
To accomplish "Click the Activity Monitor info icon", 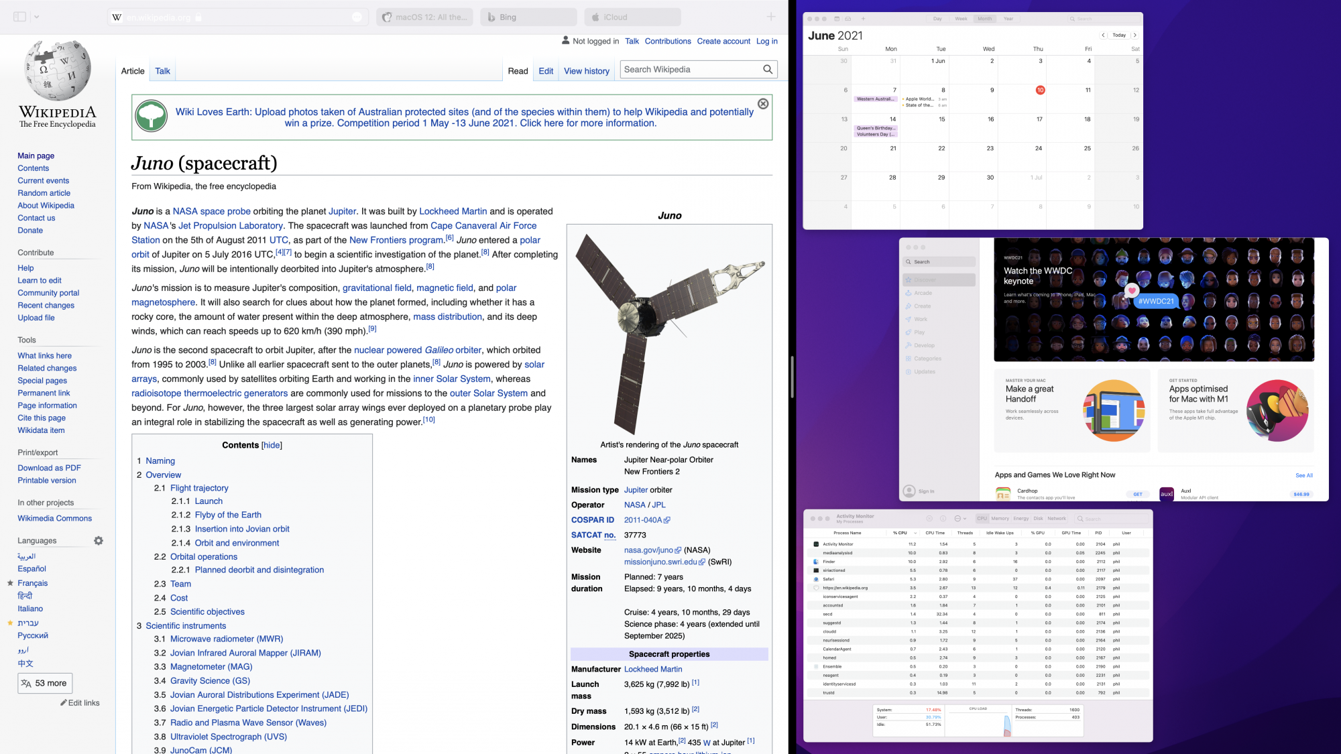I will (943, 519).
